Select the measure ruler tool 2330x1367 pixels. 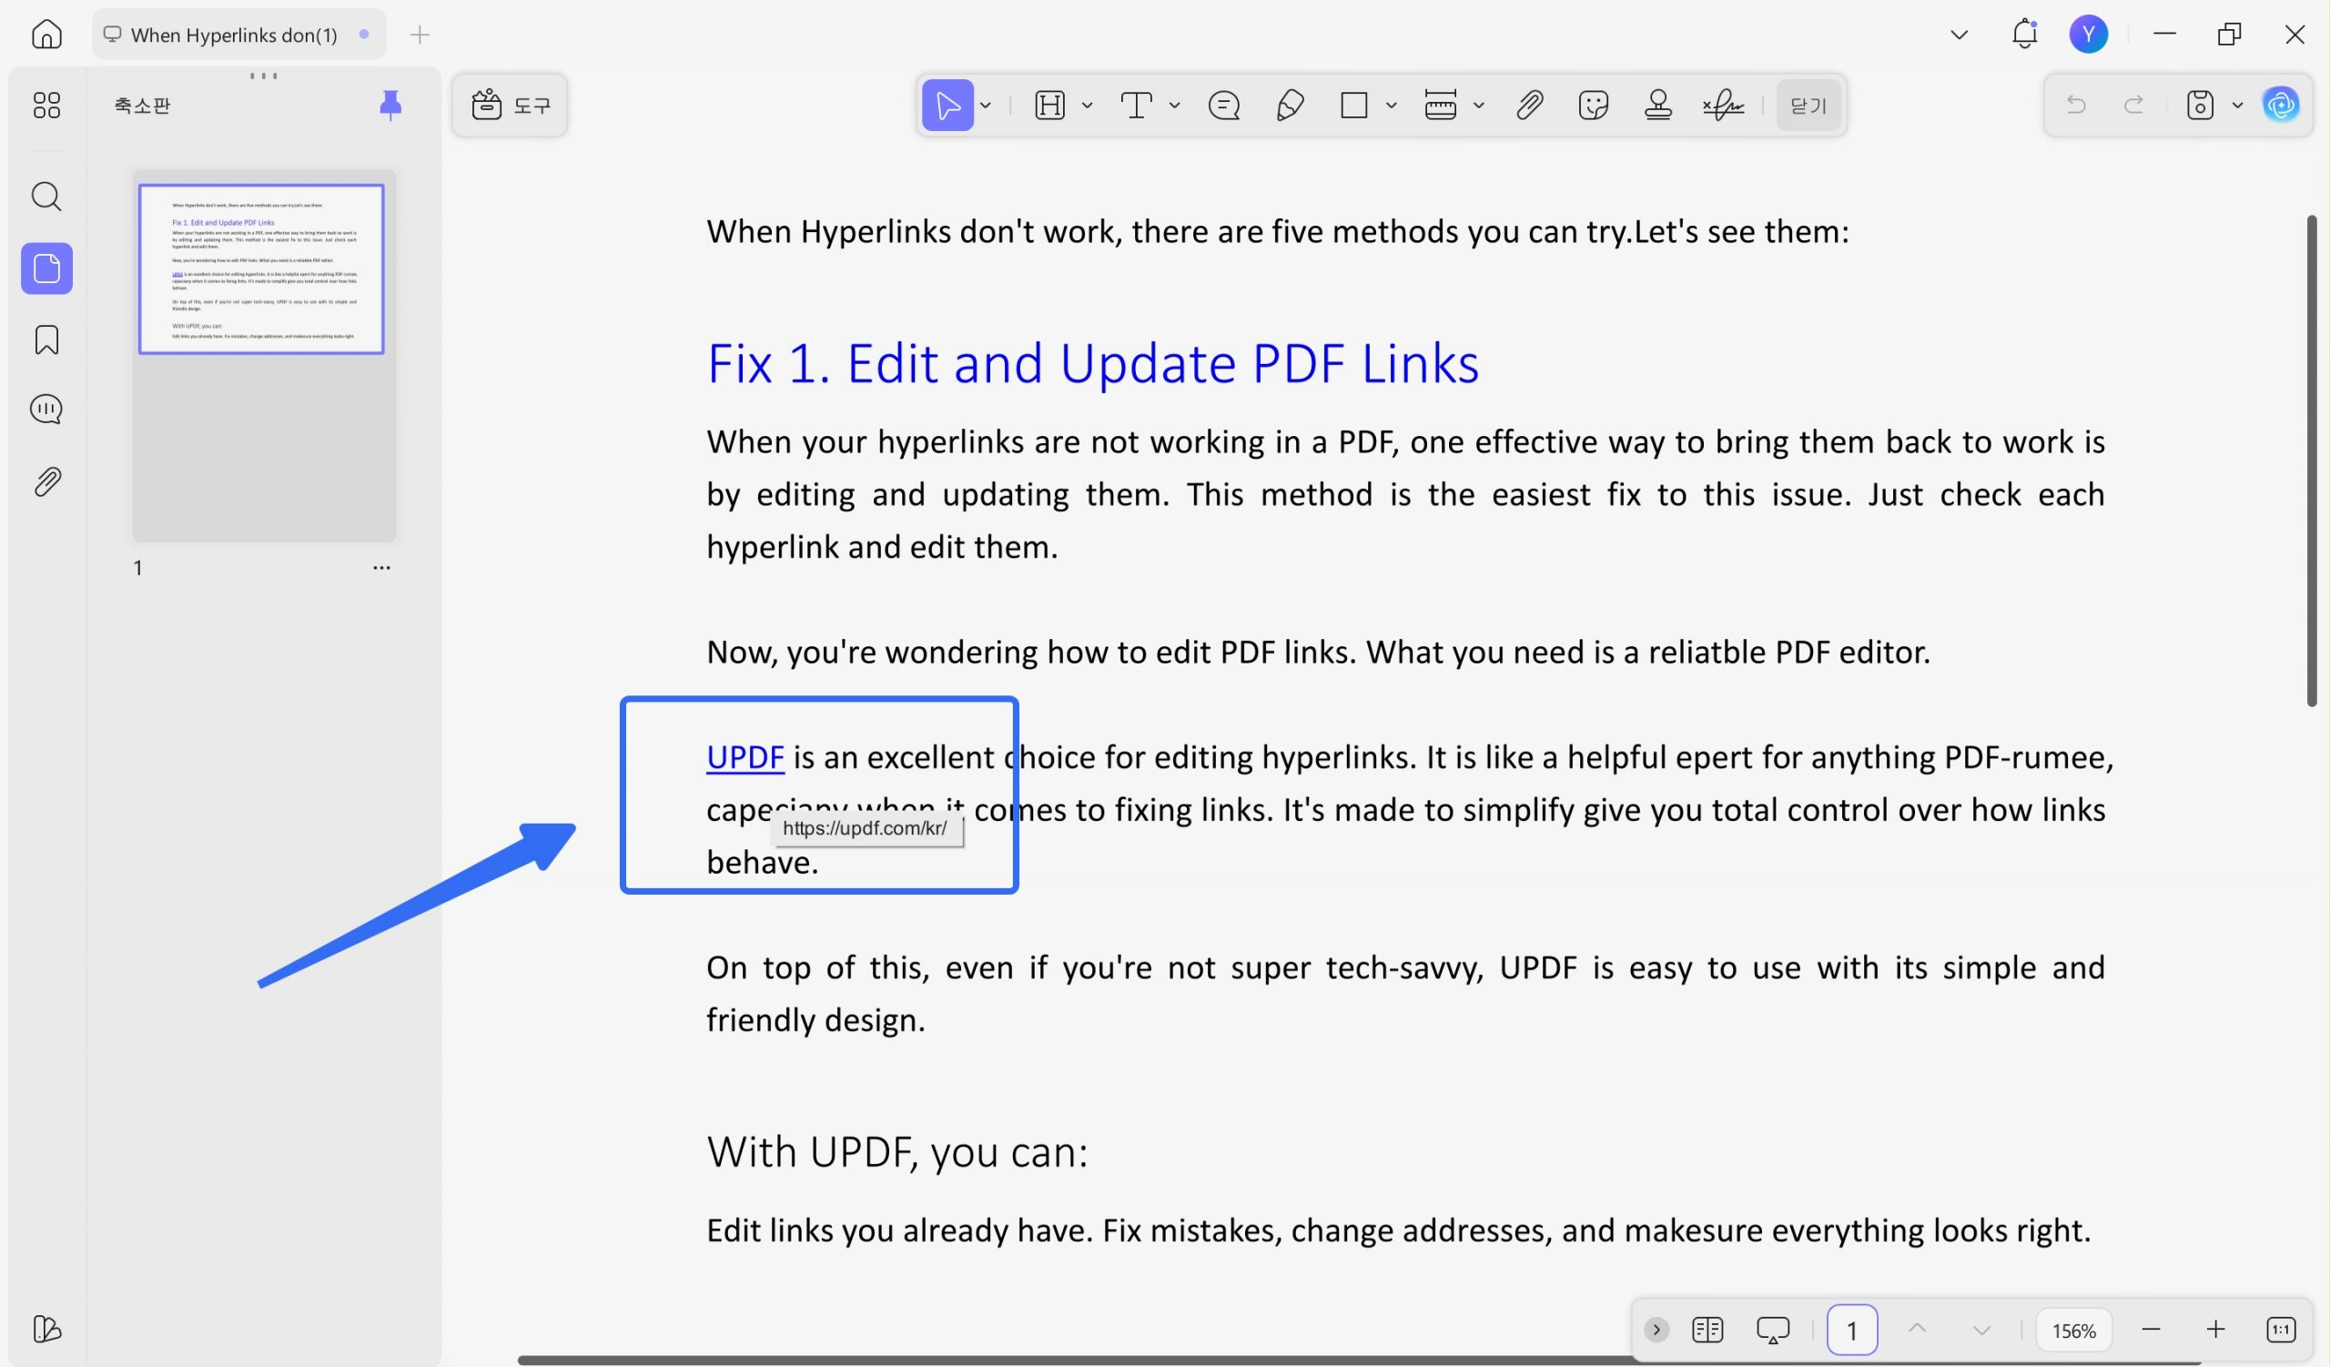tap(1441, 106)
